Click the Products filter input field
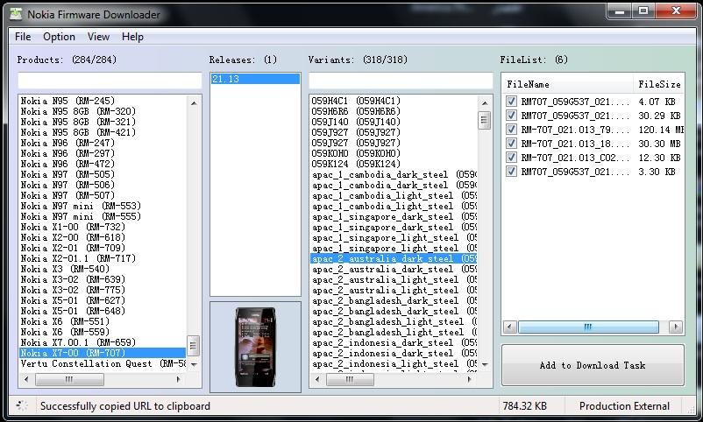 110,81
